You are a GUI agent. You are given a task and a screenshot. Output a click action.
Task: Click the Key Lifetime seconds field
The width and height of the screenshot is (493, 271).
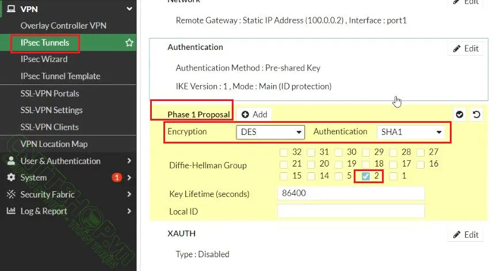click(x=351, y=193)
